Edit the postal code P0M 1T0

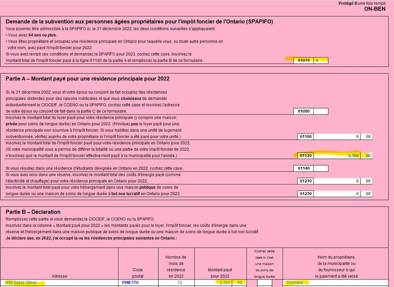click(x=138, y=283)
